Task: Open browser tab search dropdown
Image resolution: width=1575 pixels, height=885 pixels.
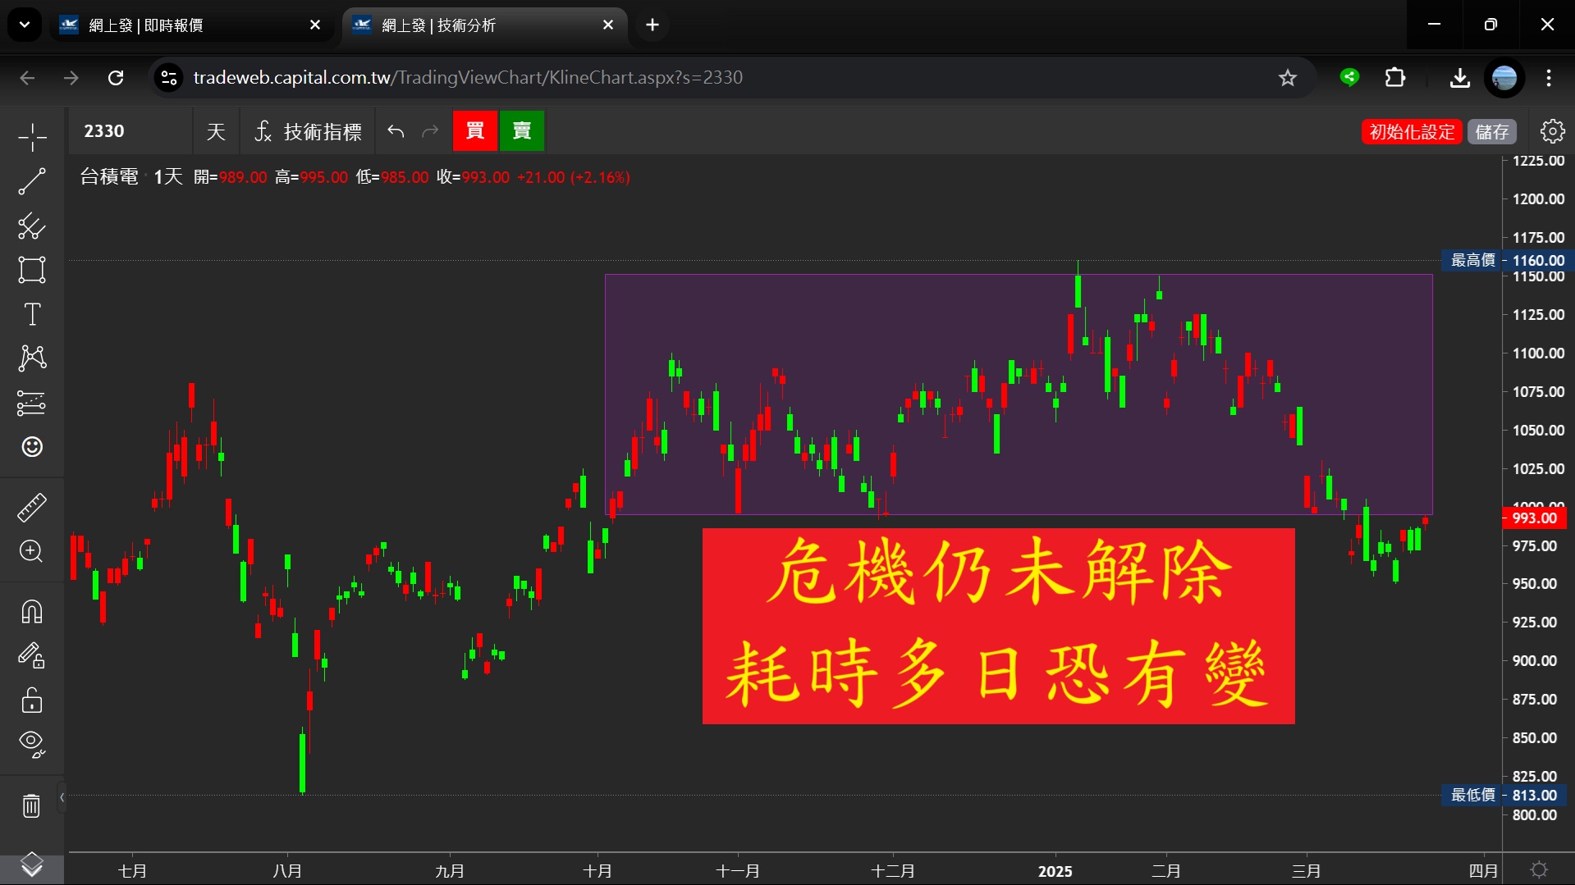Action: click(25, 25)
